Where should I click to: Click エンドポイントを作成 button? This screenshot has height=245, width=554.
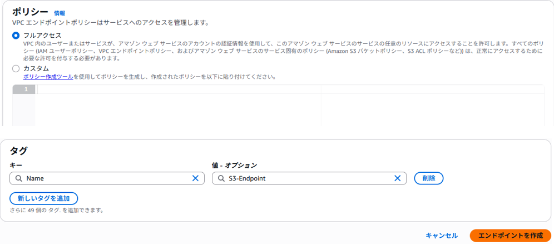(x=511, y=236)
